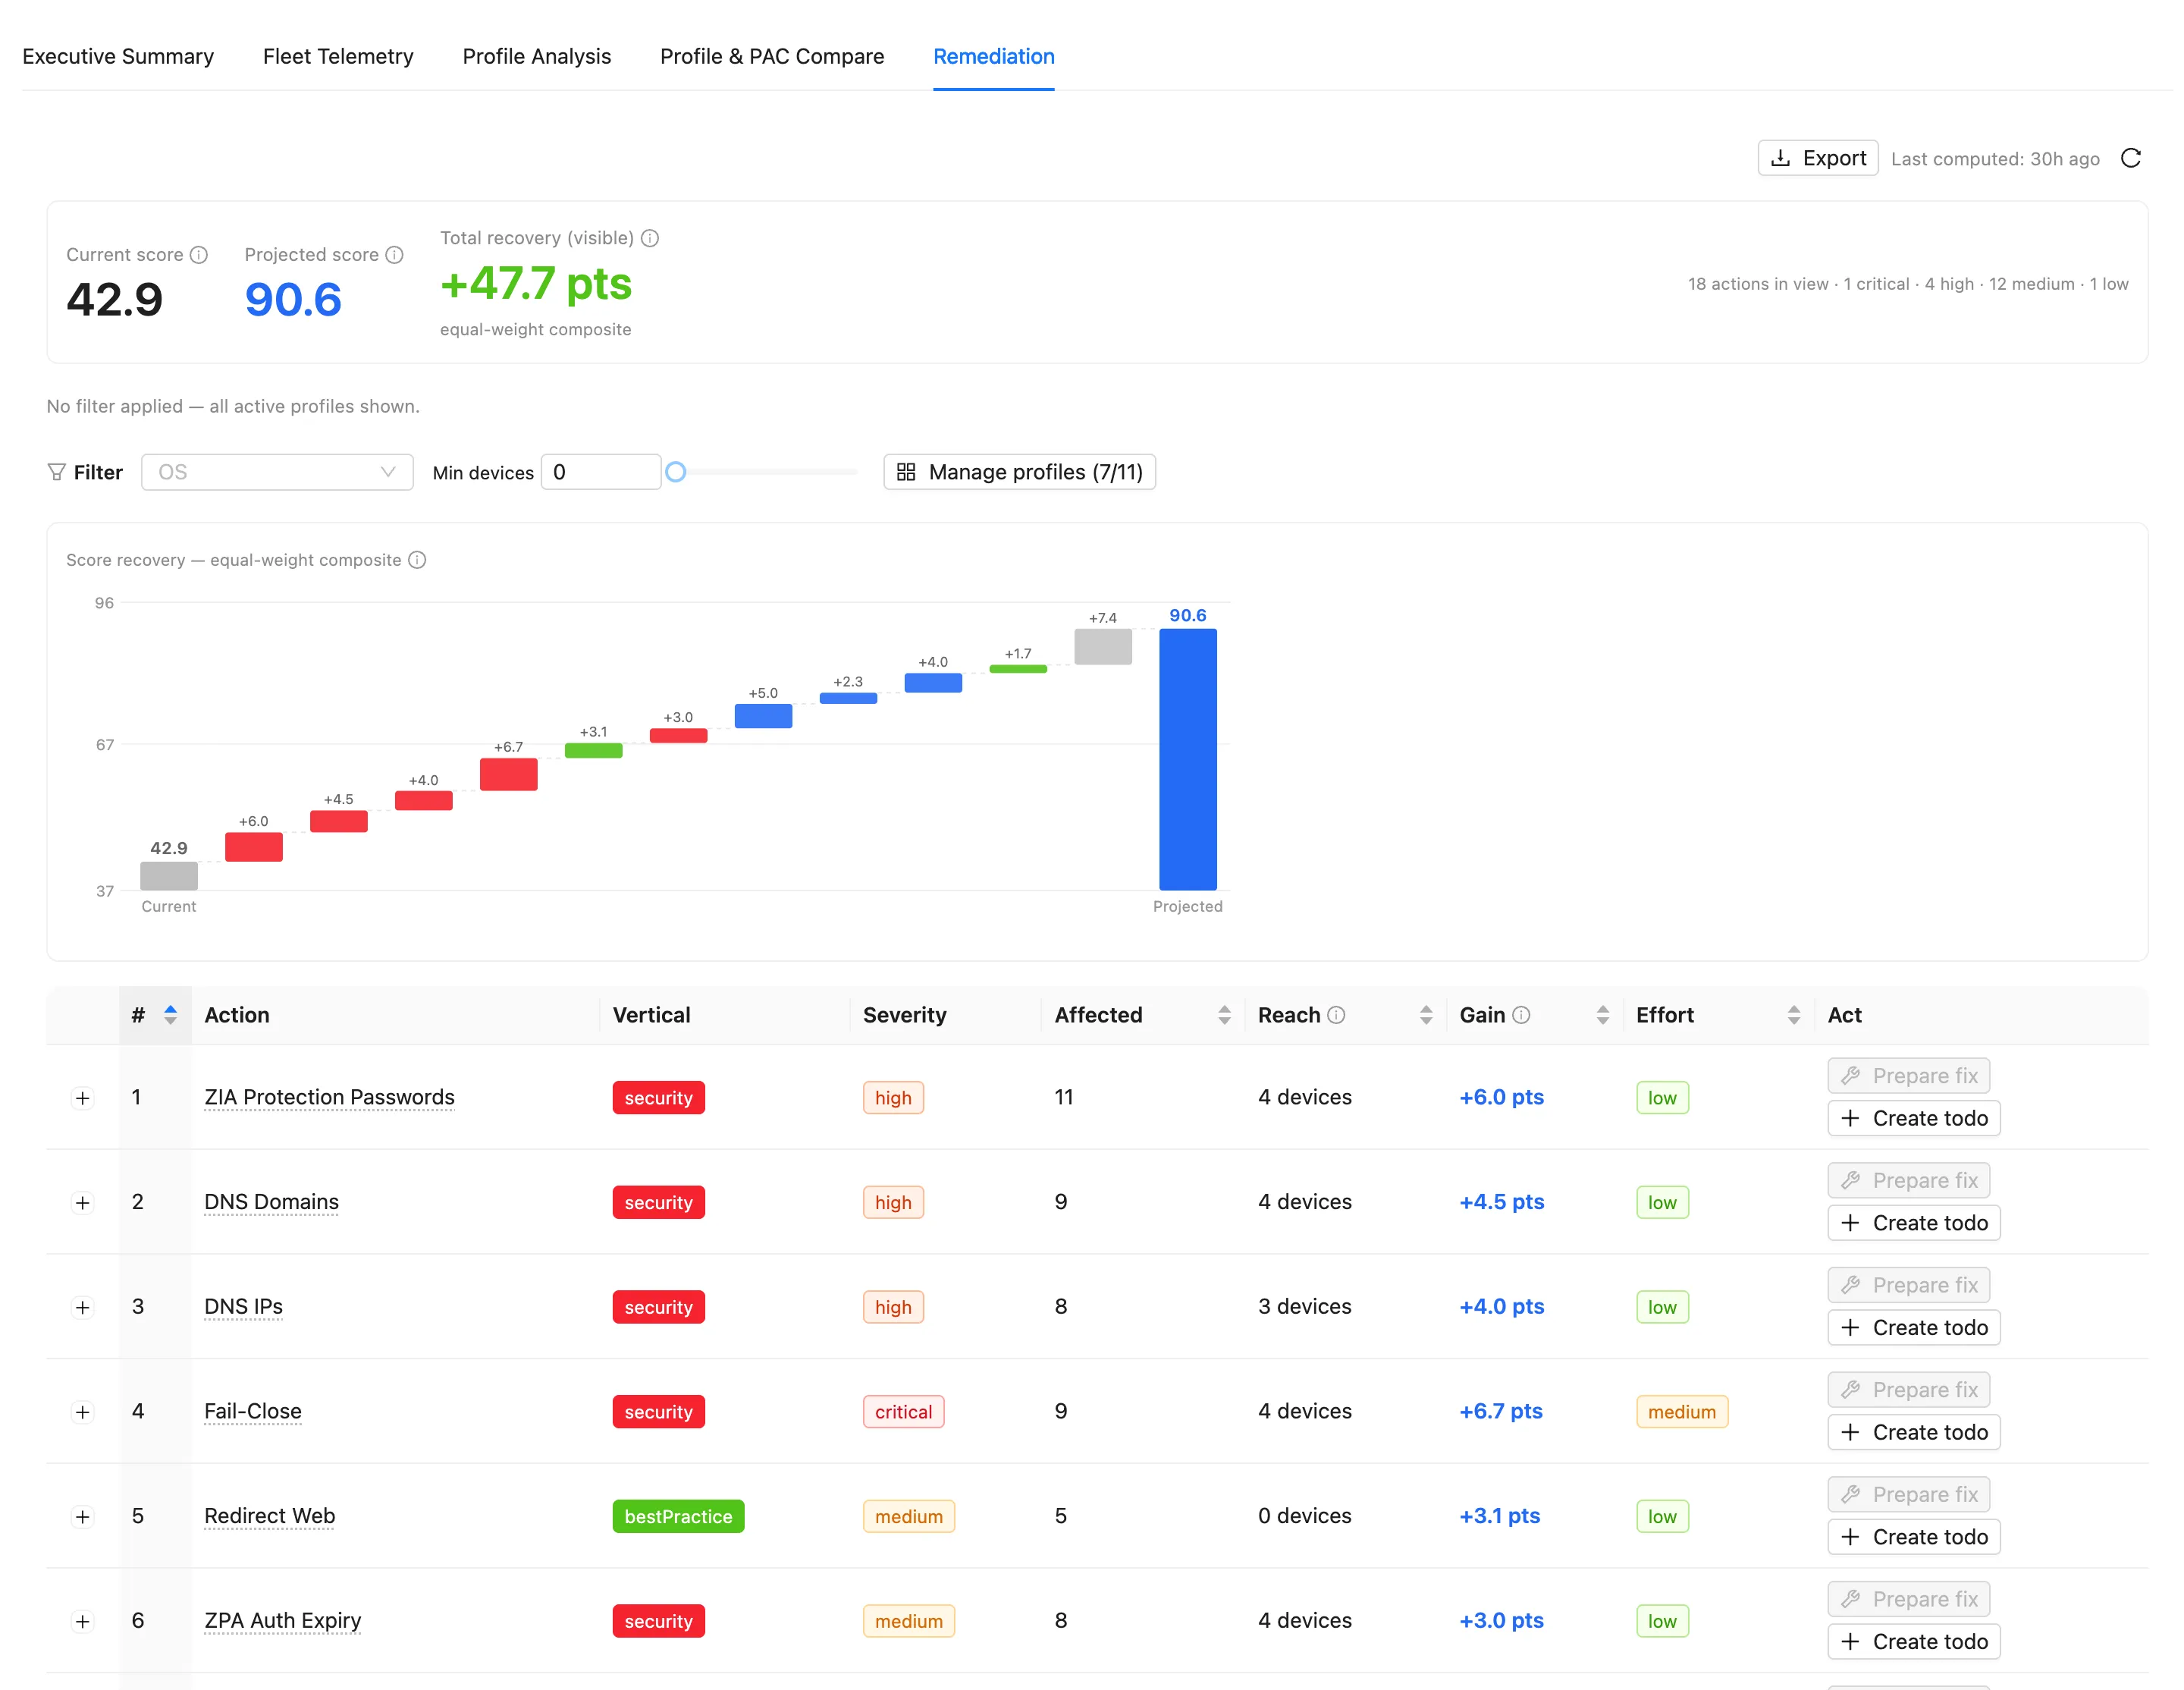2184x1690 pixels.
Task: Click the Vertical column header
Action: point(651,1015)
